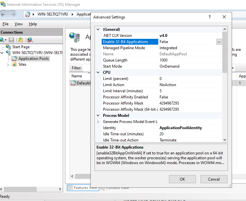Open the View menu
Image resolution: width=246 pixels, height=201 pixels.
pos(19,24)
